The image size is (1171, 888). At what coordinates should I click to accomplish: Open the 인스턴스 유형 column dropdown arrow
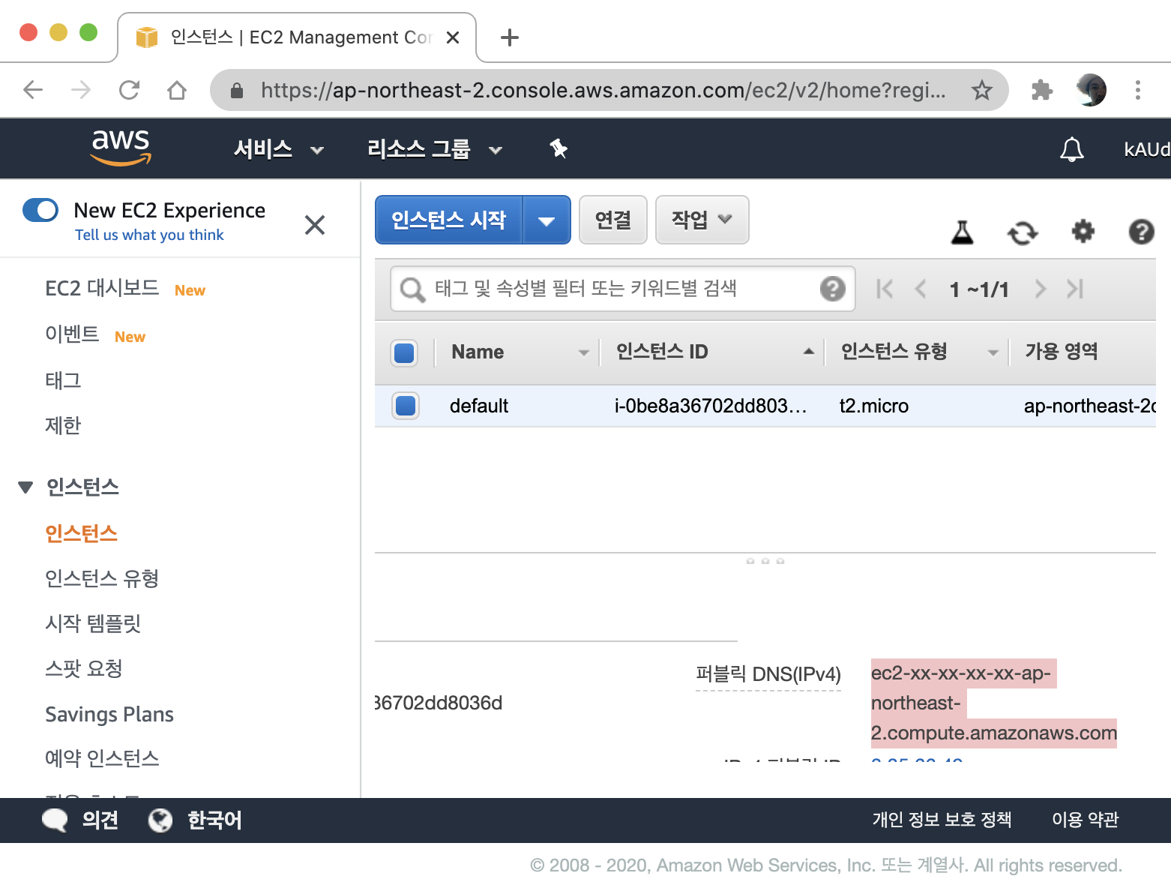pos(993,352)
